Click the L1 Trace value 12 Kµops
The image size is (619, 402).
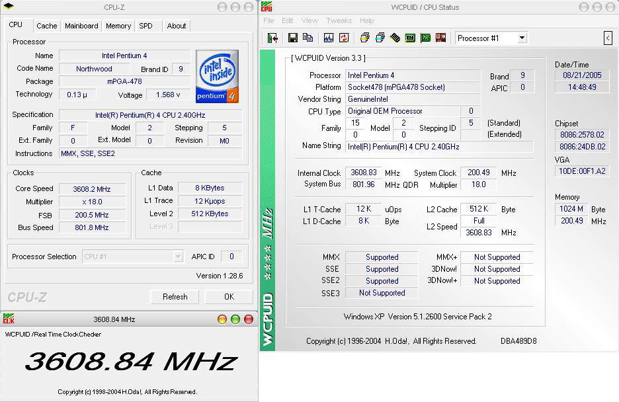click(210, 201)
